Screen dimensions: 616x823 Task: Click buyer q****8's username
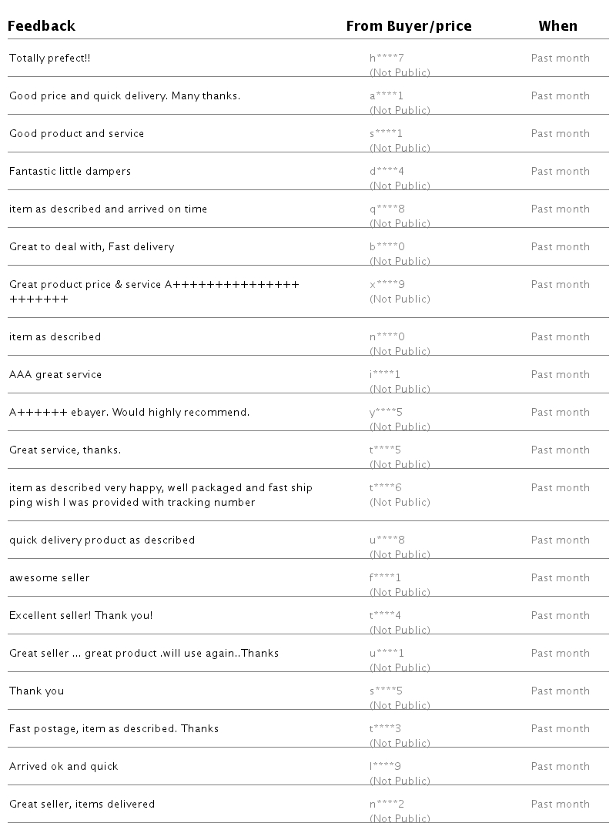(387, 209)
